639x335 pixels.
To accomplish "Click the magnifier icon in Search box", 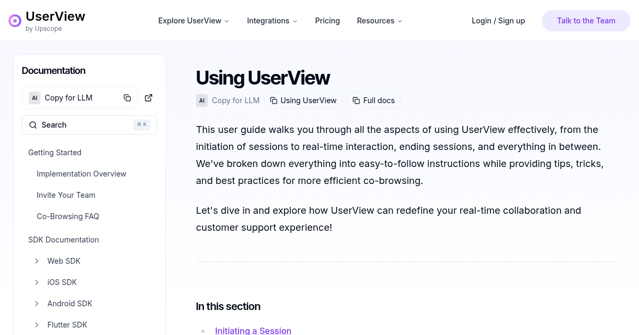I will click(33, 125).
